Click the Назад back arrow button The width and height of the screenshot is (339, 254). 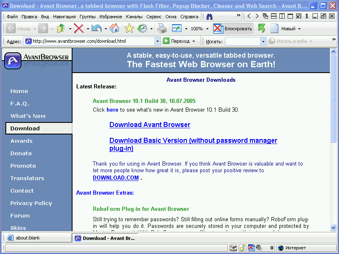(x=18, y=29)
